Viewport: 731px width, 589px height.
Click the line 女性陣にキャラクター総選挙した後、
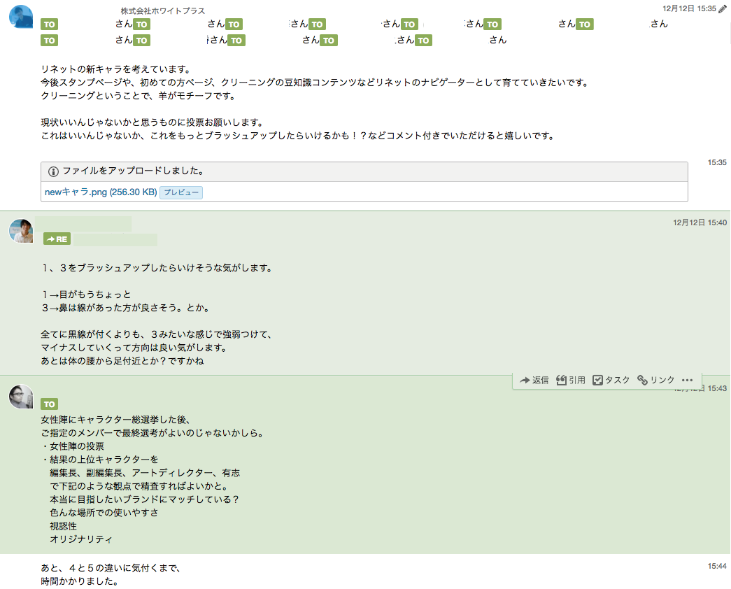pyautogui.click(x=115, y=420)
